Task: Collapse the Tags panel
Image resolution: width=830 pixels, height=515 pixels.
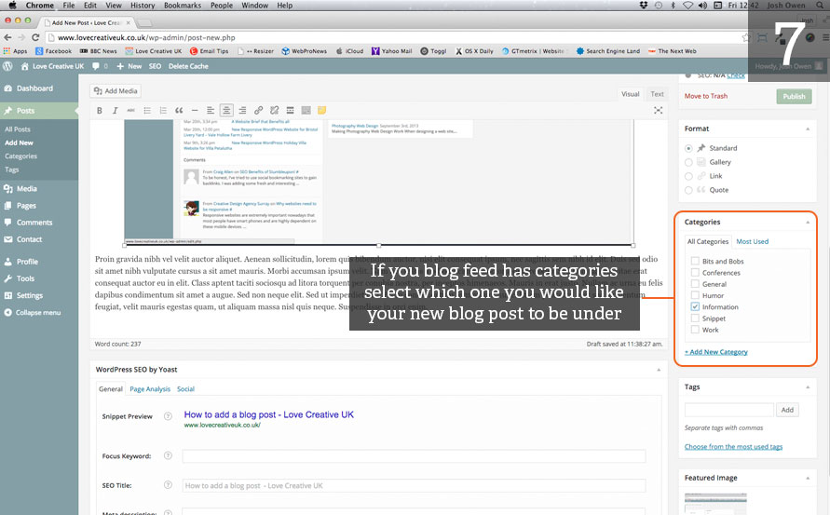Action: click(807, 386)
